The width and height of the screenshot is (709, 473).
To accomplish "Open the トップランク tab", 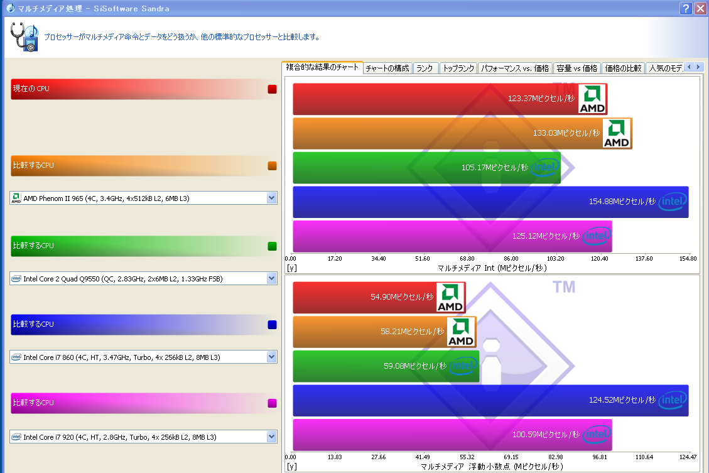I will coord(458,68).
